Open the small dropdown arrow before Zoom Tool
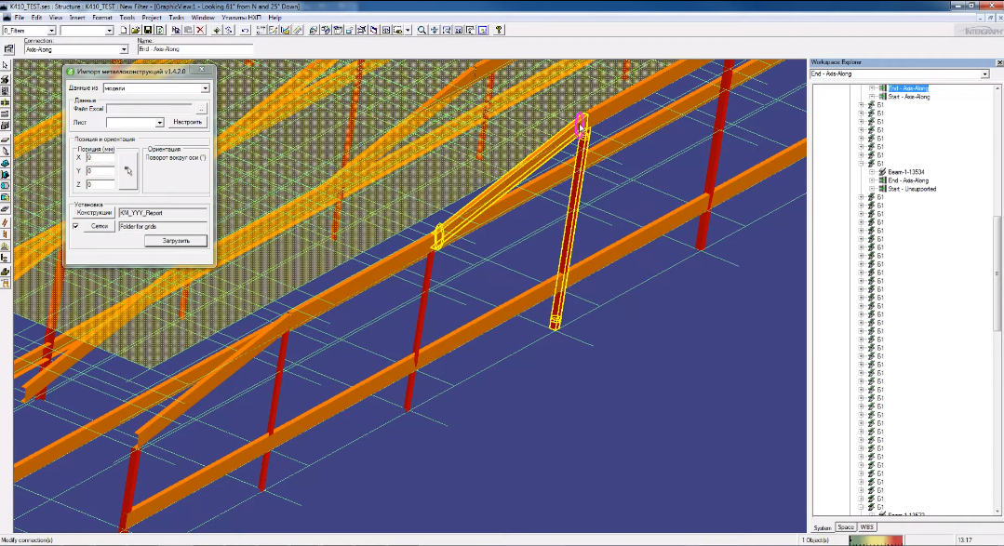 pos(408,30)
